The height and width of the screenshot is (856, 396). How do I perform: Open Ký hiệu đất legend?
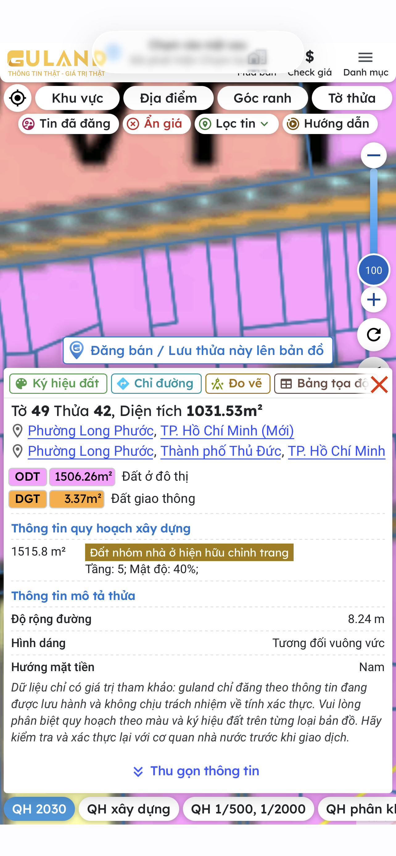click(x=58, y=383)
